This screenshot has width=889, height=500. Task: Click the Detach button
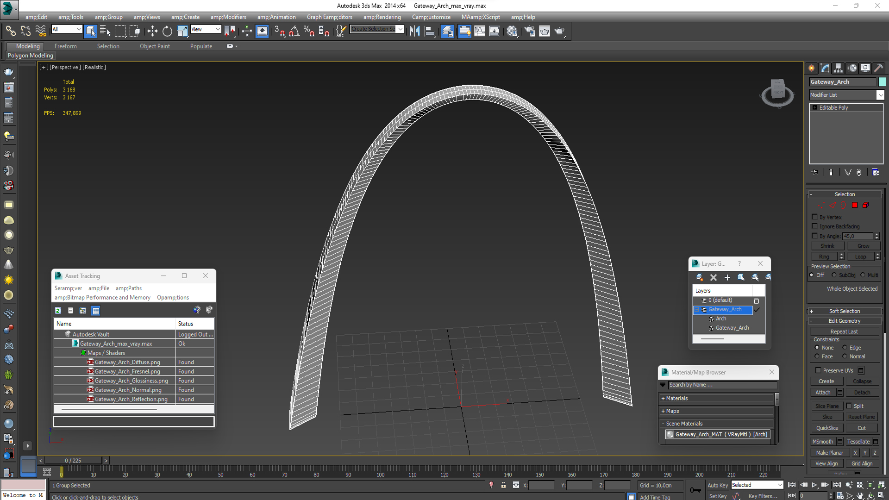862,392
